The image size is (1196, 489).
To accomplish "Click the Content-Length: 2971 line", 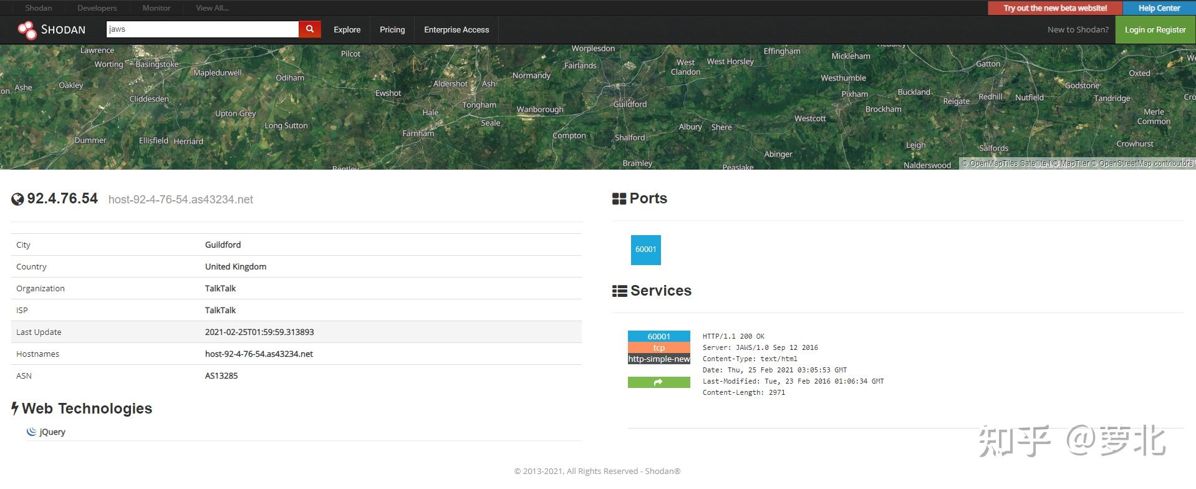I will [x=744, y=392].
